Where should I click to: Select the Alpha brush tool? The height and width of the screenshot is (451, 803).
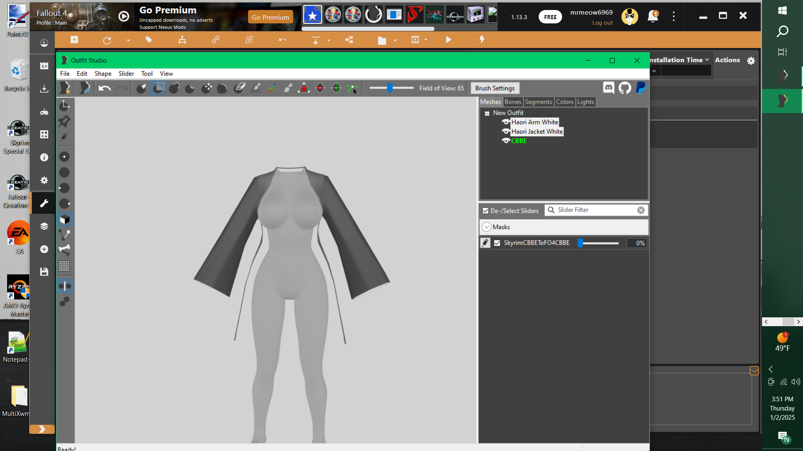(x=288, y=88)
